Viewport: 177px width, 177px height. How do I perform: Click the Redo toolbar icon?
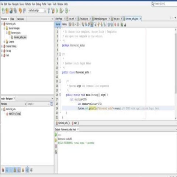point(24,11)
